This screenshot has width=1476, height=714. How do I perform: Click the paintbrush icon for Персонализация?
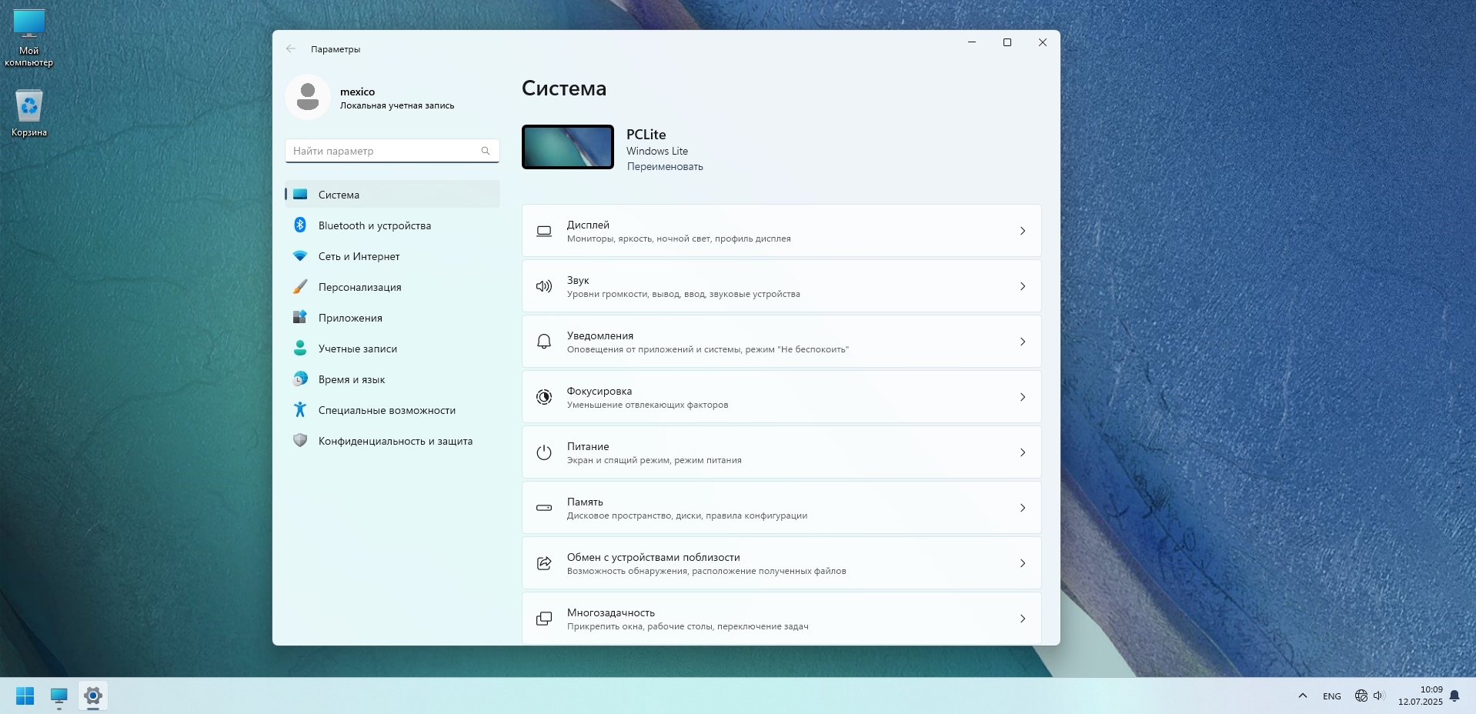click(x=300, y=286)
